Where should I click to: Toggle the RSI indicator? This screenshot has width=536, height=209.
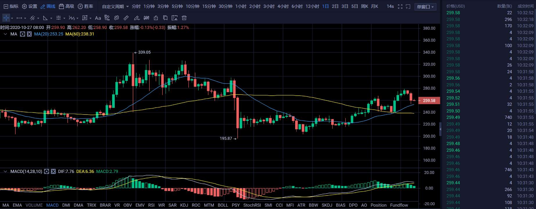[151, 205]
